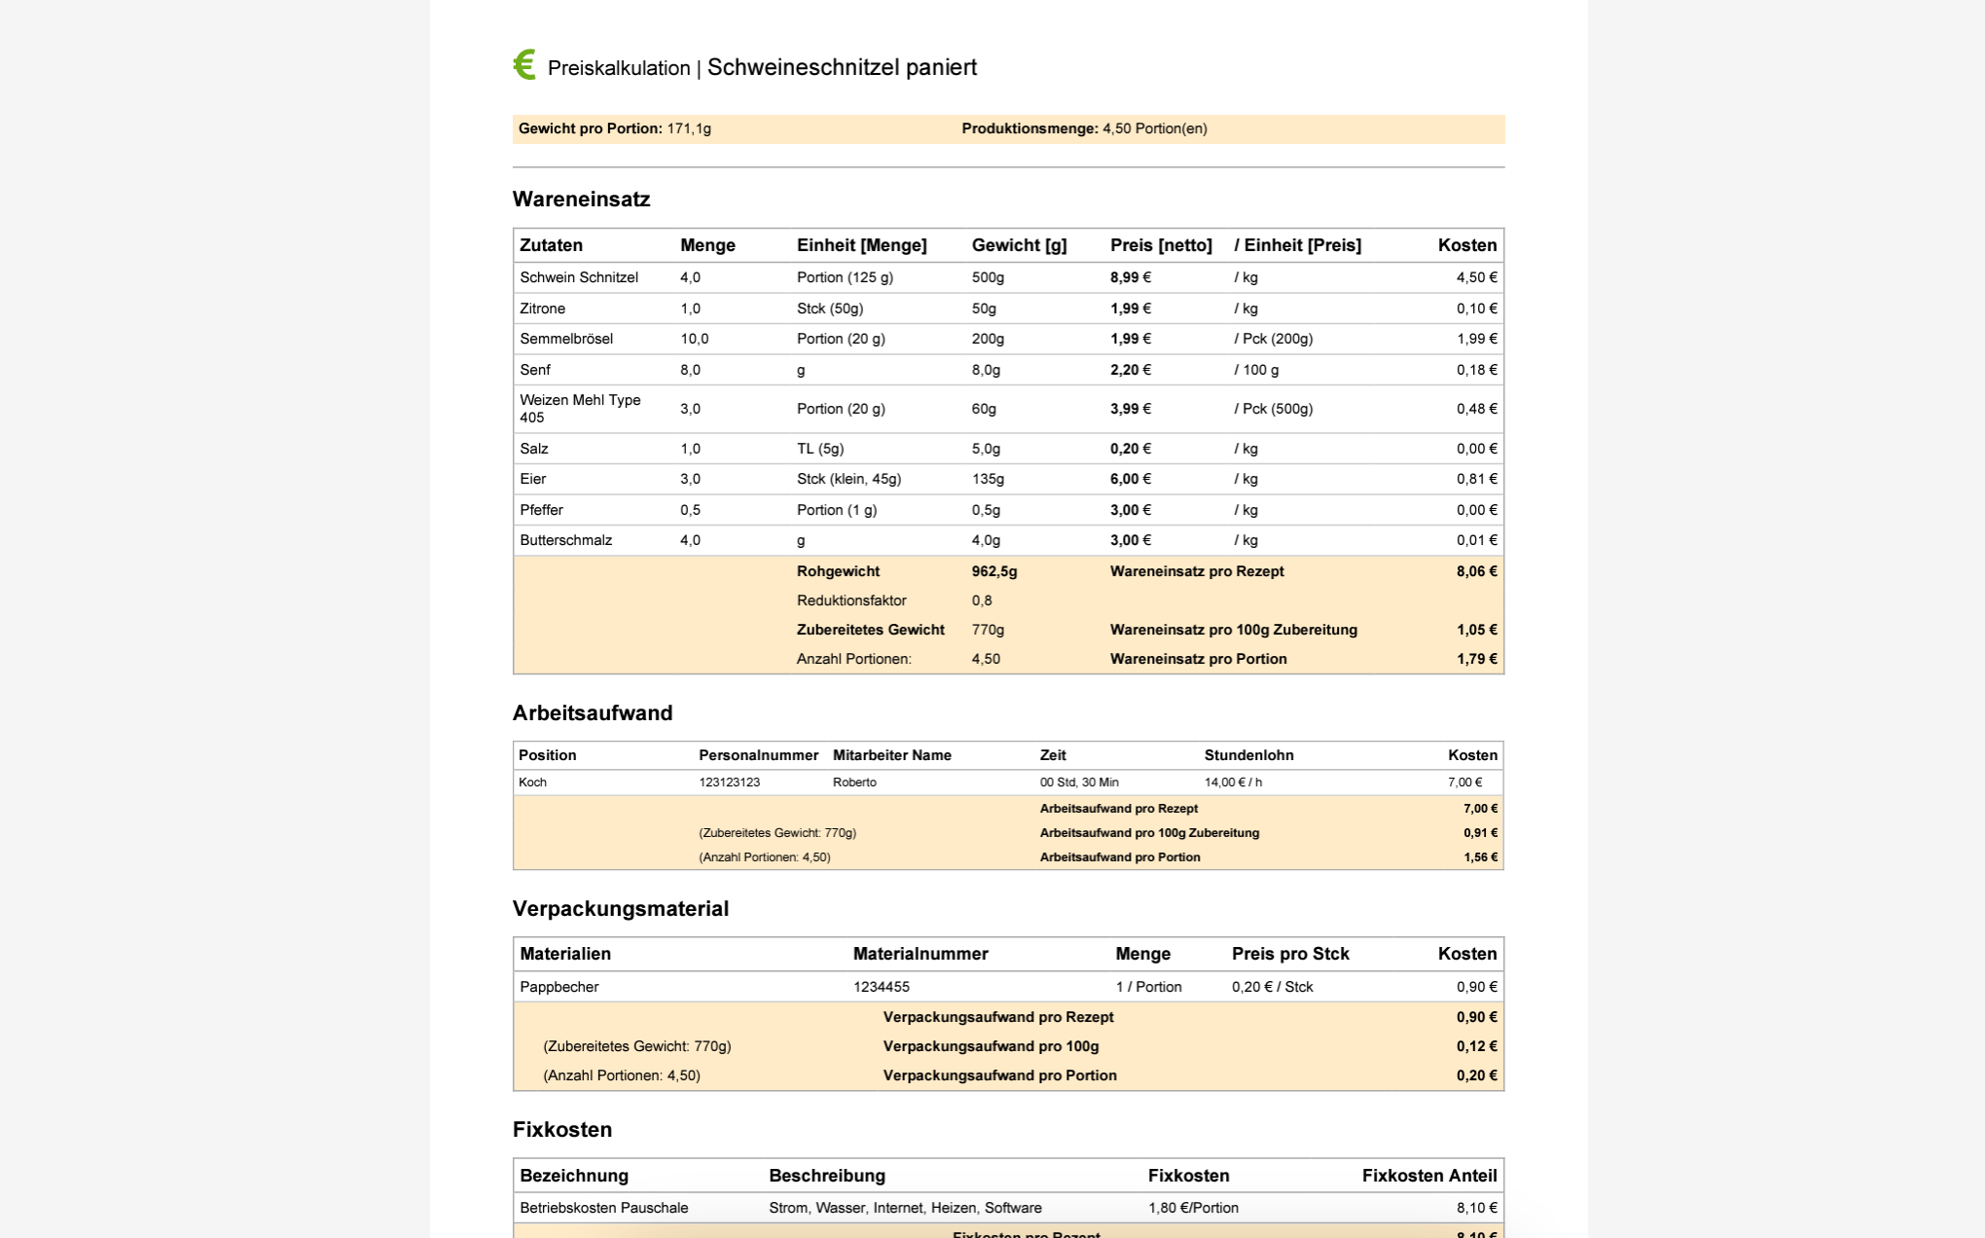Viewport: 1985px width, 1238px height.
Task: Click material number 1234455
Action: (882, 987)
